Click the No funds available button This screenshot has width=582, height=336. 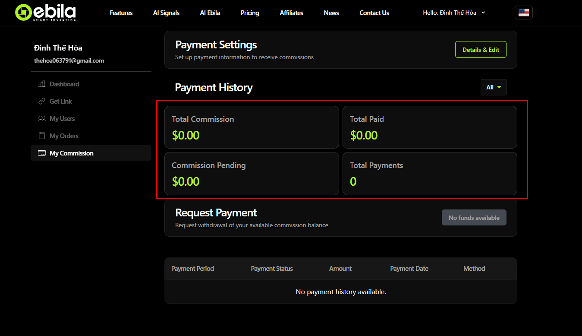[x=474, y=218]
